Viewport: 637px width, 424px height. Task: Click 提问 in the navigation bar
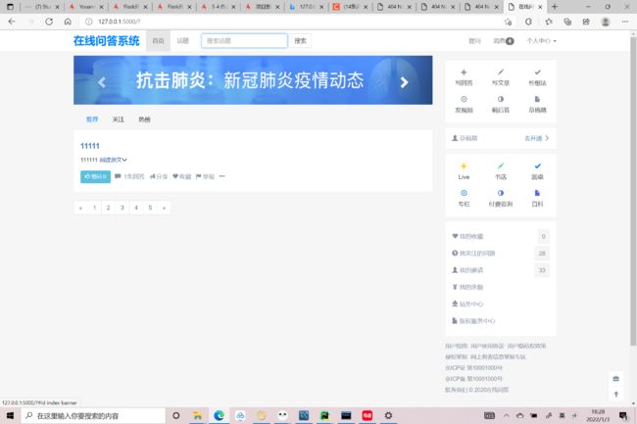pyautogui.click(x=474, y=40)
